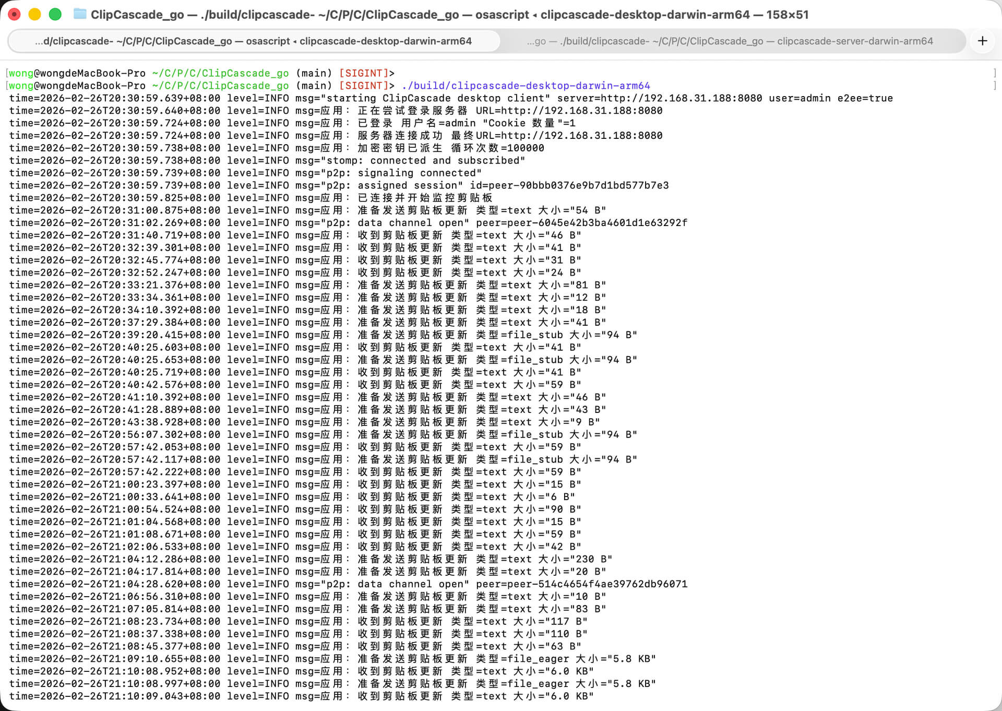Switch to the clipcascade-server-darwin-arm64 tab

[x=730, y=41]
